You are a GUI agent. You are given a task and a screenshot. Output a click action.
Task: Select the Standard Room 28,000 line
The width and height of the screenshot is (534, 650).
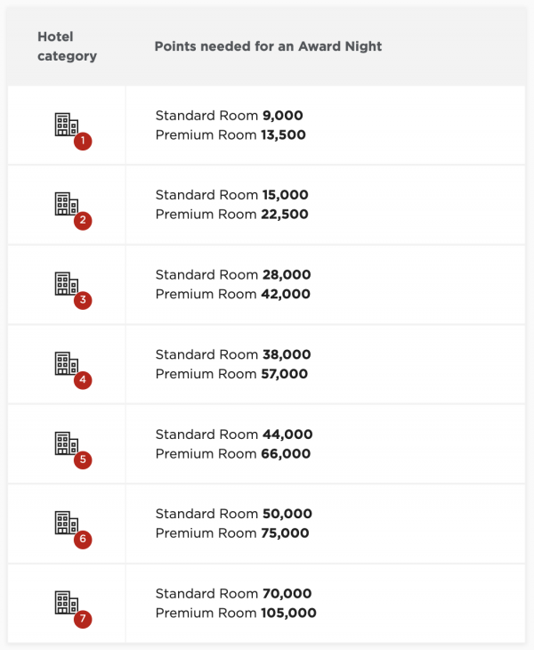[233, 275]
